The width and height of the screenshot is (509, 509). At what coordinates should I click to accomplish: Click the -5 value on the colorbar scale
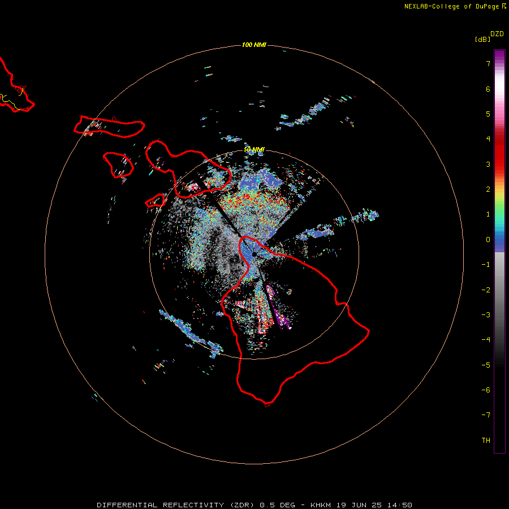point(486,365)
